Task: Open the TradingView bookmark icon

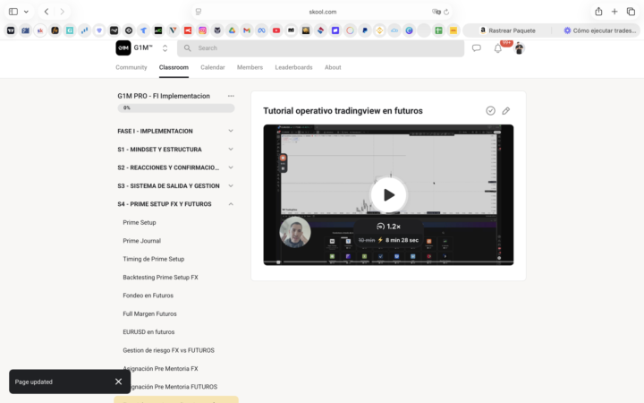Action: click(x=11, y=30)
